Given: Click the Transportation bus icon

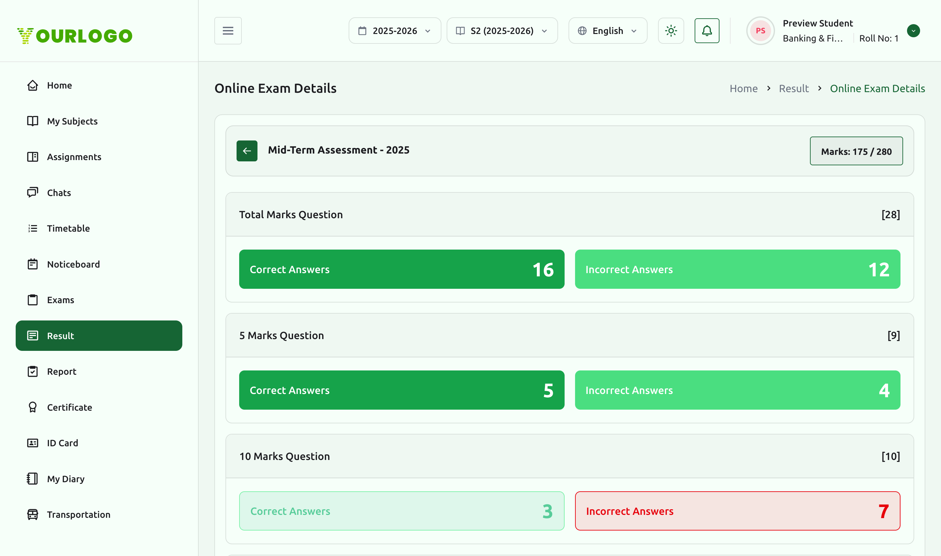Looking at the screenshot, I should coord(33,515).
